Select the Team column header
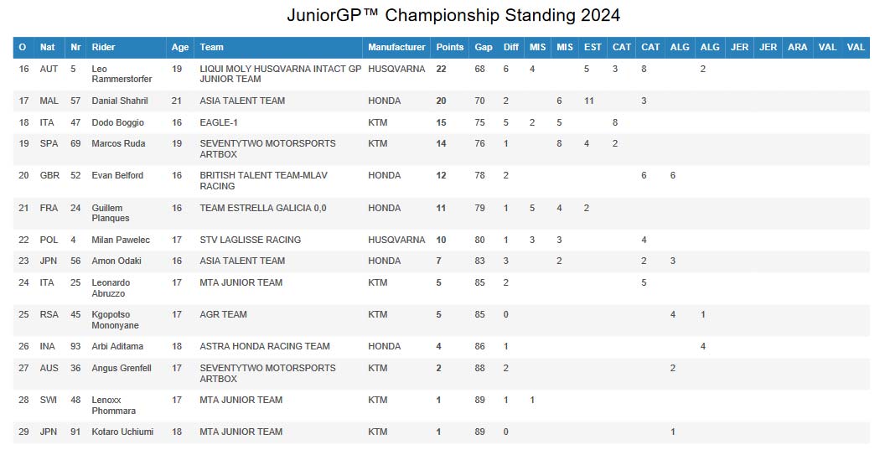 click(x=211, y=47)
